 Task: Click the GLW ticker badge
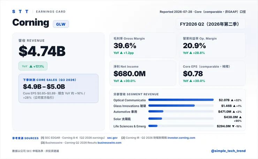pyautogui.click(x=61, y=24)
